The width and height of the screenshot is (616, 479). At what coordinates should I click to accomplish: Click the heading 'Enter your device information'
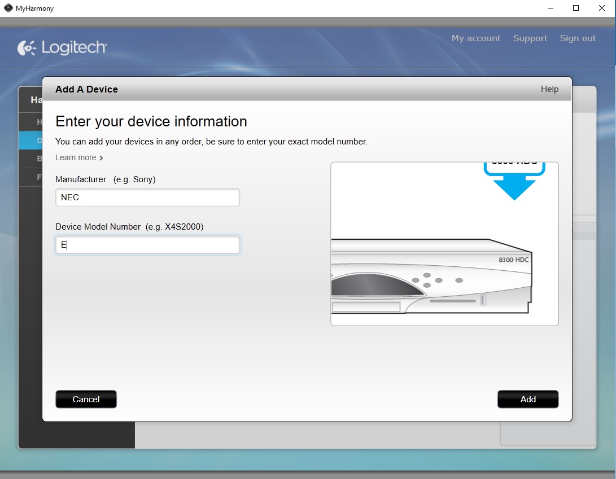point(151,121)
